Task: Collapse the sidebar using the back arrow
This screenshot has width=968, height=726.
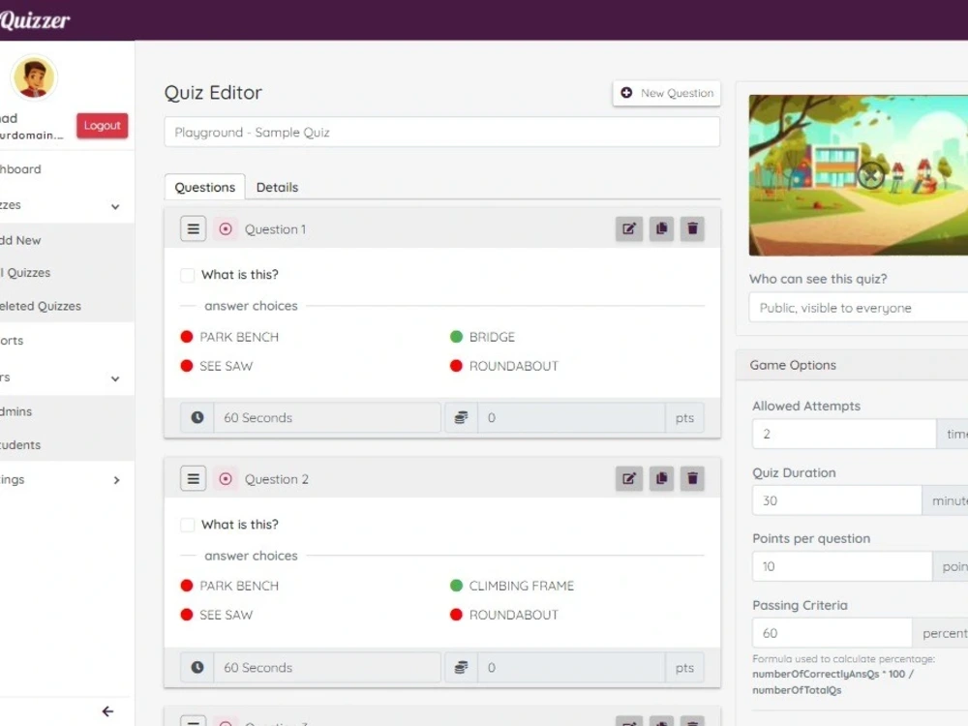Action: tap(107, 711)
